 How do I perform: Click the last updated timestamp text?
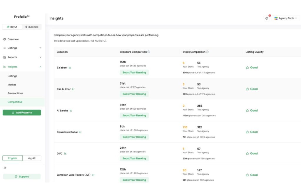coord(80,41)
